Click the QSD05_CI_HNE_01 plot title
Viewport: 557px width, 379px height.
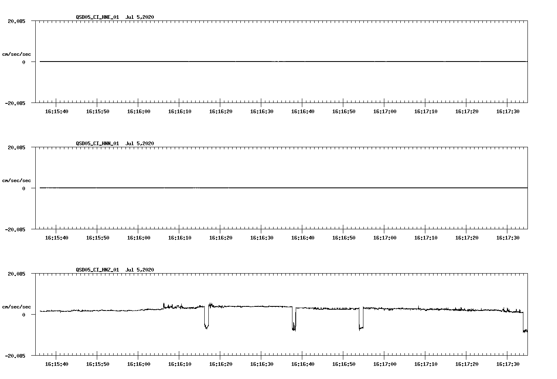coord(115,17)
